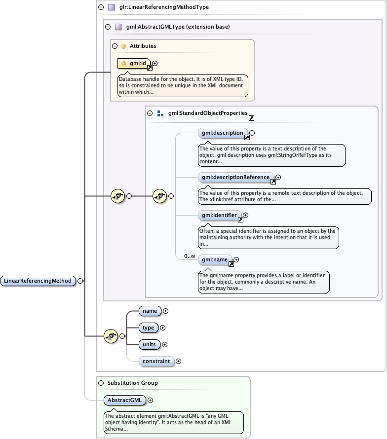Click the sequence compositor icon left of name element

click(x=111, y=336)
